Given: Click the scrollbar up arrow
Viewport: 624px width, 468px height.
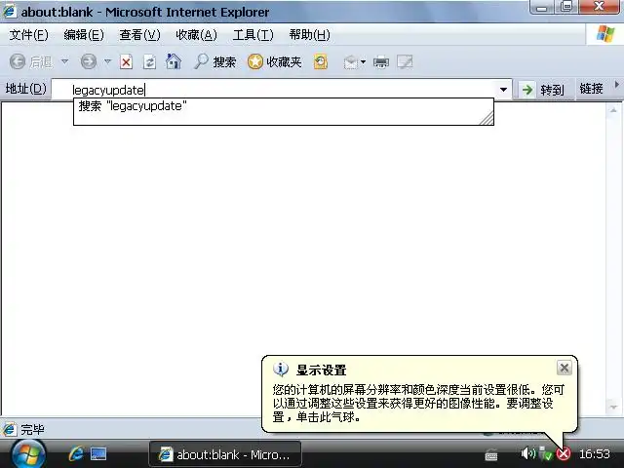Looking at the screenshot, I should coord(613,110).
